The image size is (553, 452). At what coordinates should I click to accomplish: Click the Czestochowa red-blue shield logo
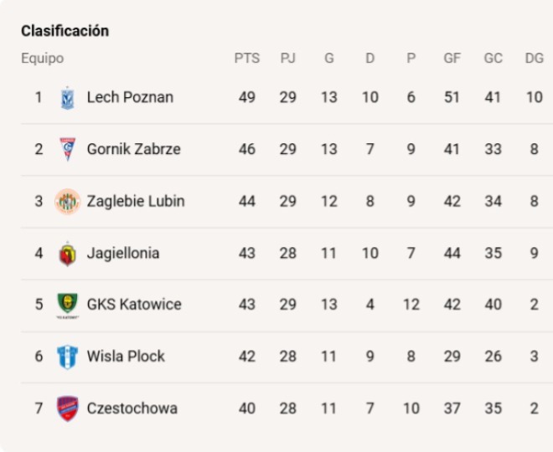coord(67,408)
